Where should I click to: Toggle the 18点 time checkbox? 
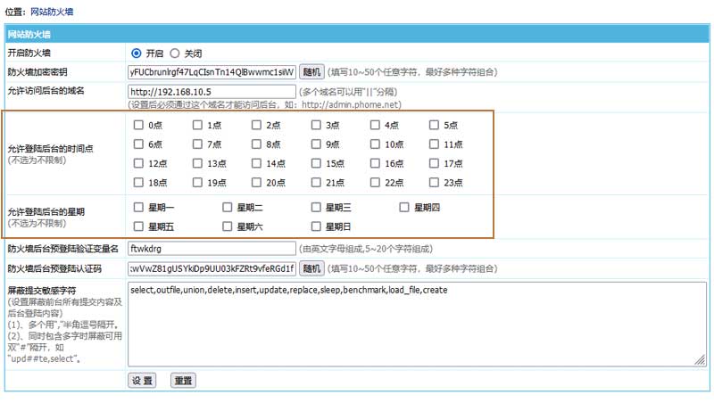pos(138,183)
